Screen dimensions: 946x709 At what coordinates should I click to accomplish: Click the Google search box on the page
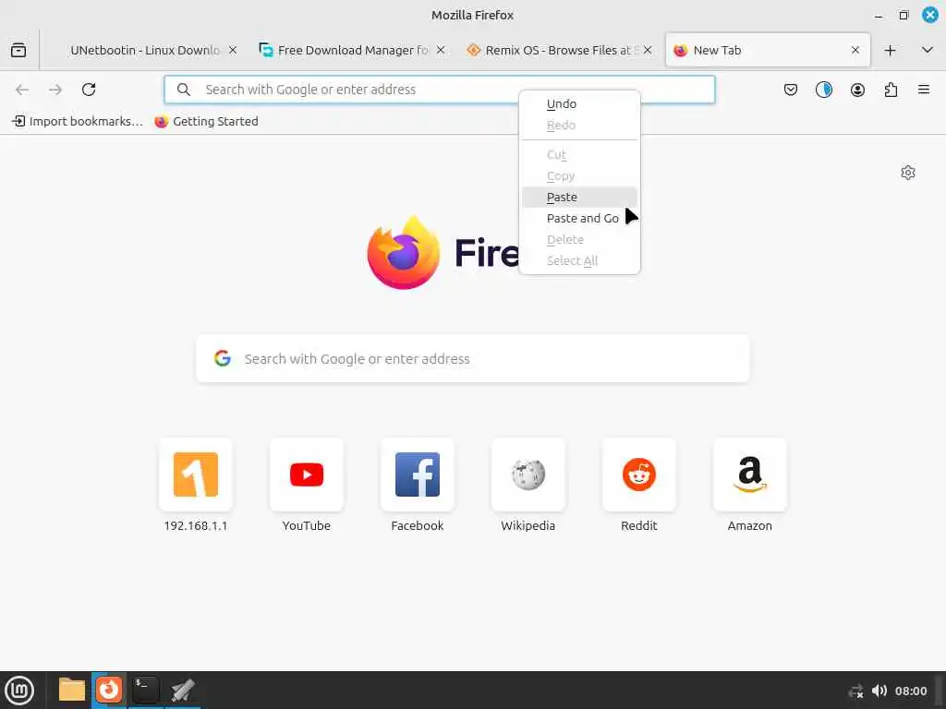pos(472,359)
